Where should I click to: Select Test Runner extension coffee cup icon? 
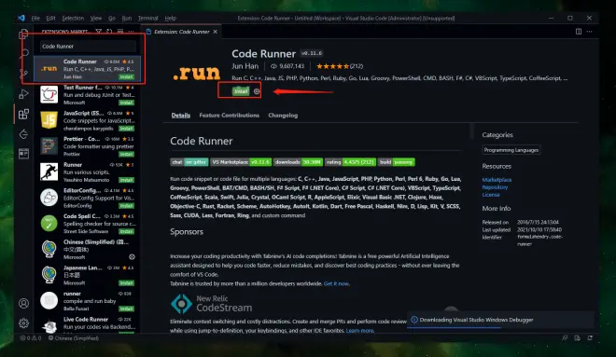click(x=49, y=94)
